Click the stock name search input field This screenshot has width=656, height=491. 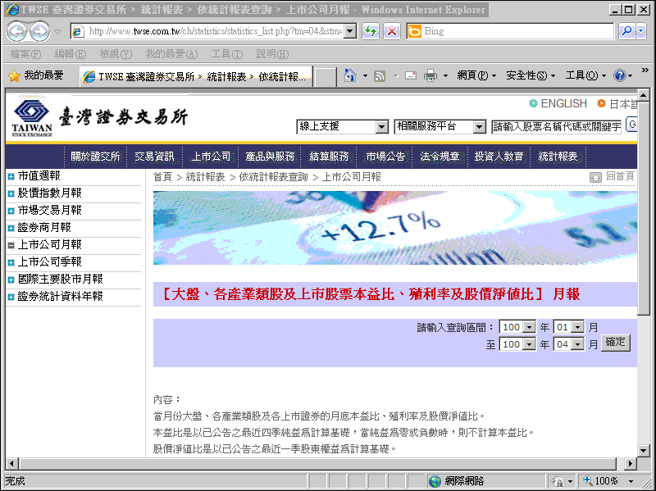pos(557,127)
